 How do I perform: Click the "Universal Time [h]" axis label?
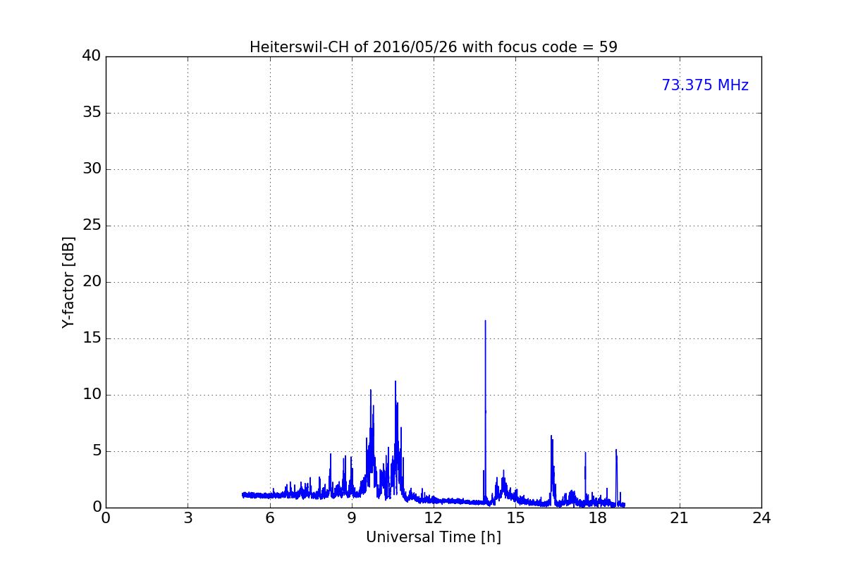434,537
